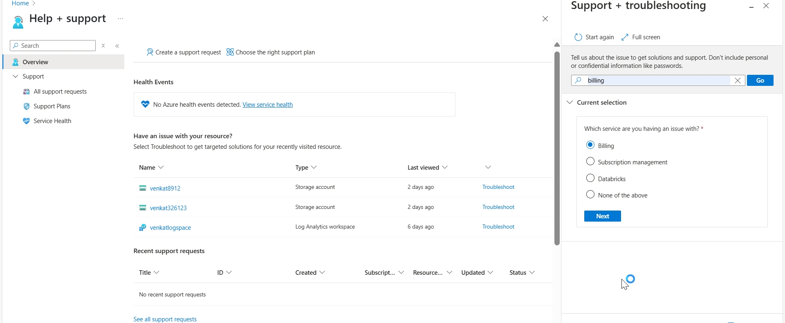Open the unlabeled column chevron after Last viewed
Screen dimensions: 785x323
click(x=488, y=167)
